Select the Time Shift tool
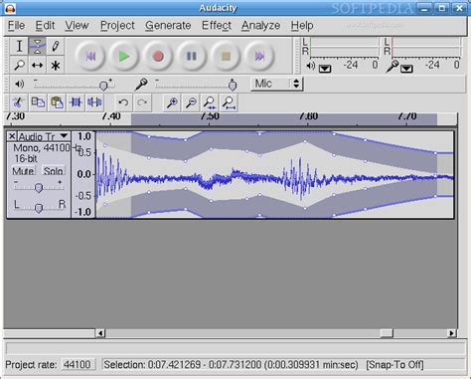The image size is (471, 379). click(x=38, y=65)
